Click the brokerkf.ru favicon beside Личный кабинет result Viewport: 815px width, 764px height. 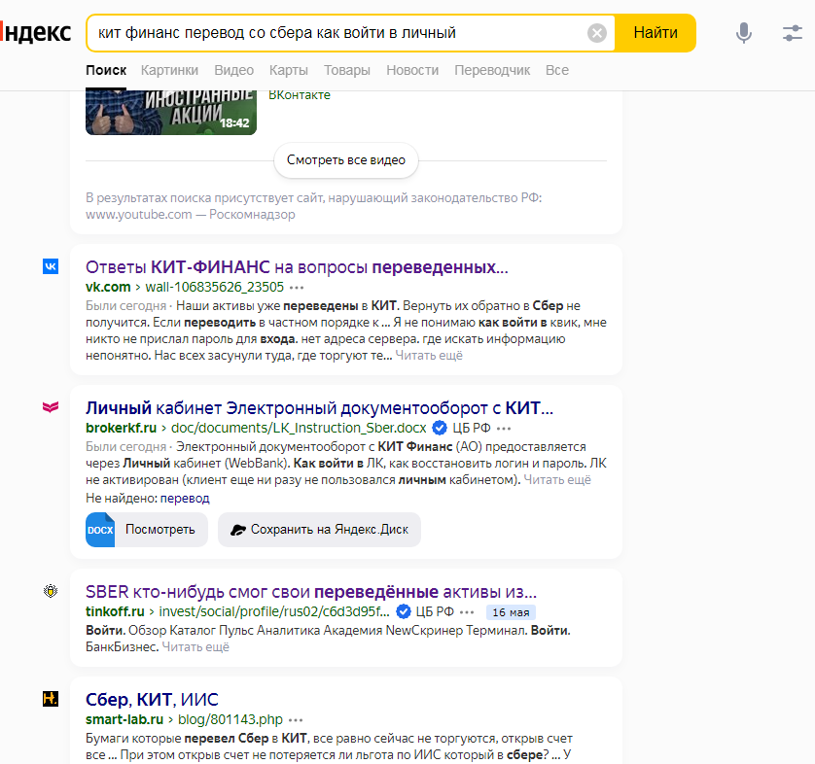pyautogui.click(x=51, y=407)
